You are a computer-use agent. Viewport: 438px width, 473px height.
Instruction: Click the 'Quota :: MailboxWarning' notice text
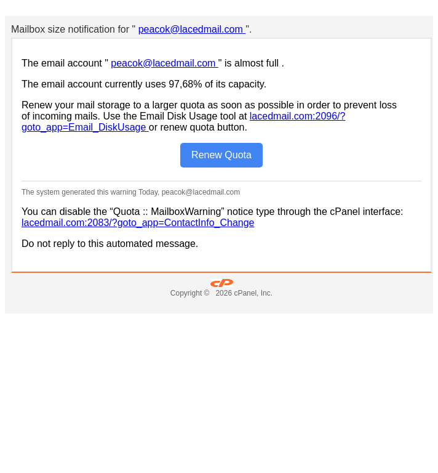(x=168, y=211)
